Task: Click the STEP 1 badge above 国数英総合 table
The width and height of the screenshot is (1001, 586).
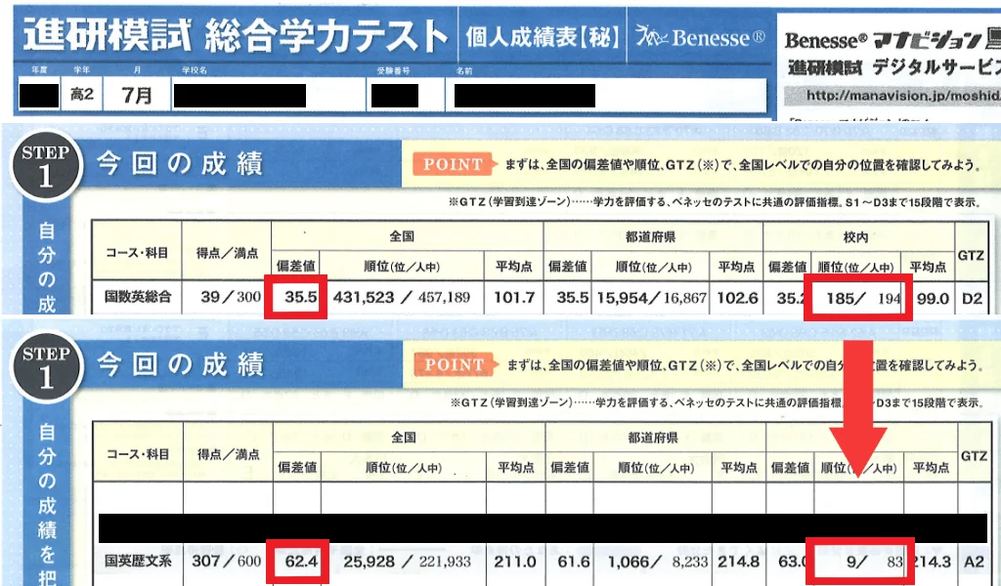Action: [45, 164]
